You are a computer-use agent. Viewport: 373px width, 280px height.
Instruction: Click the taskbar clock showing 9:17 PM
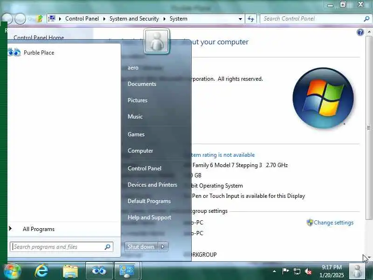(332, 271)
